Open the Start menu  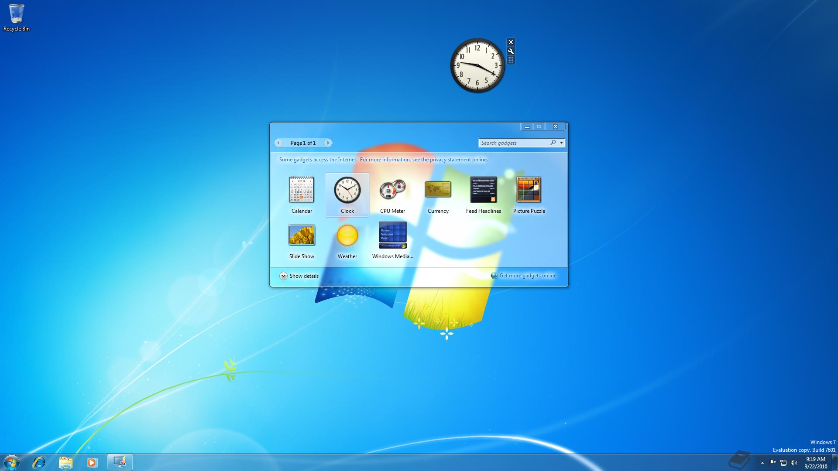[11, 462]
